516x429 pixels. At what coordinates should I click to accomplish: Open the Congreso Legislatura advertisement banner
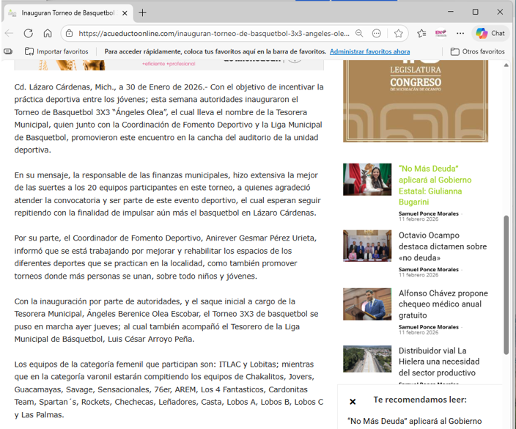[416, 101]
